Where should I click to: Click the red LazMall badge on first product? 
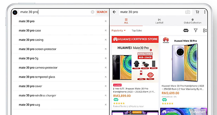coord(117,85)
